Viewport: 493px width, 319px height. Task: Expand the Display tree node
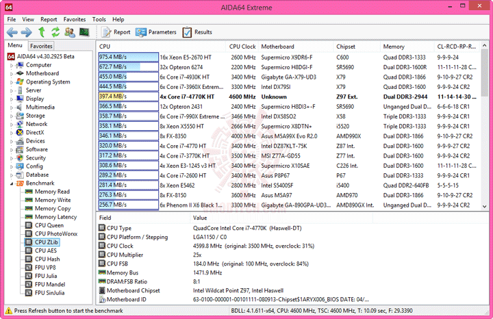(12, 99)
